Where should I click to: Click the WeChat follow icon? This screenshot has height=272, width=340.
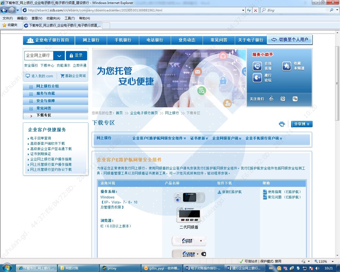[295, 99]
